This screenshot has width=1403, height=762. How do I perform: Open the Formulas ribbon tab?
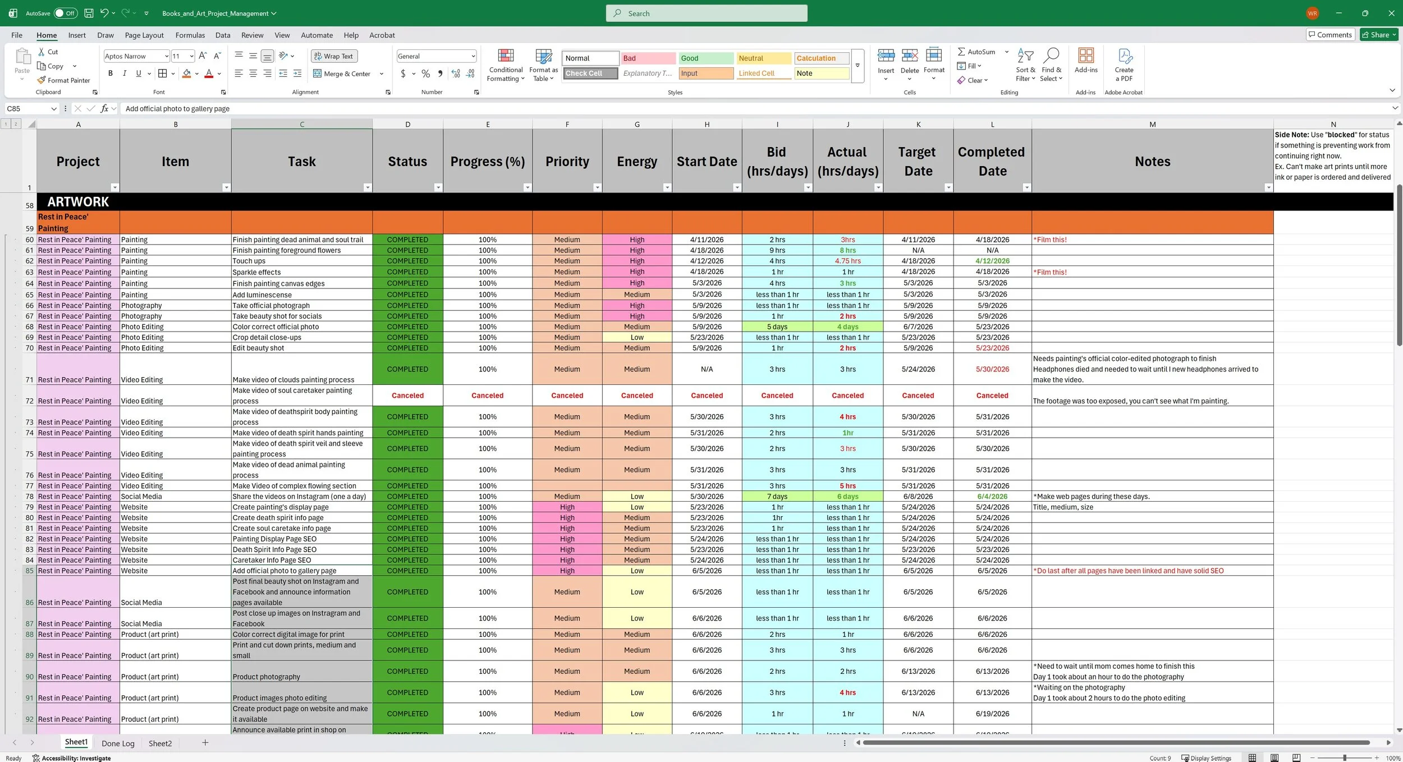pyautogui.click(x=190, y=35)
